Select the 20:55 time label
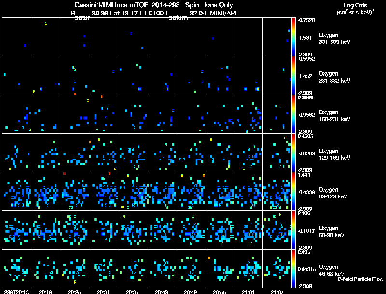The height and width of the screenshot is (294, 386). click(x=219, y=292)
